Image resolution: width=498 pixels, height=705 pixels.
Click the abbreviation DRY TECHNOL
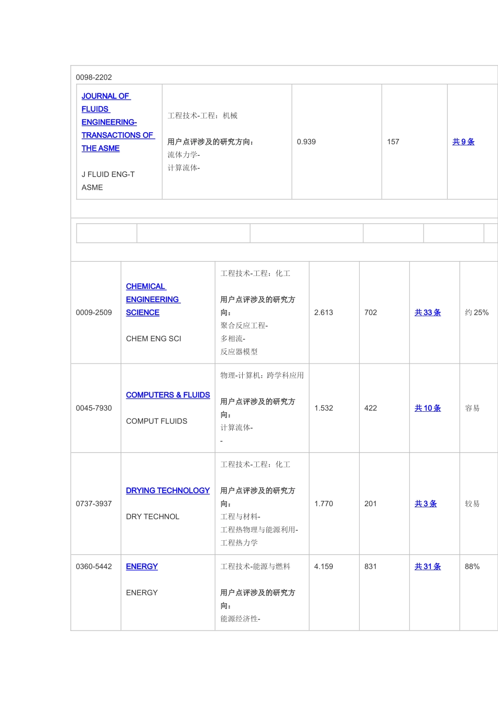point(153,517)
